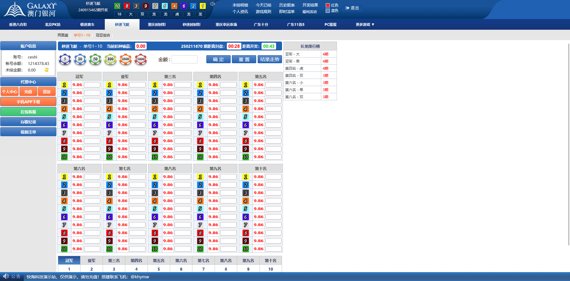Expand the 更多游戏 dropdown menu

365,25
